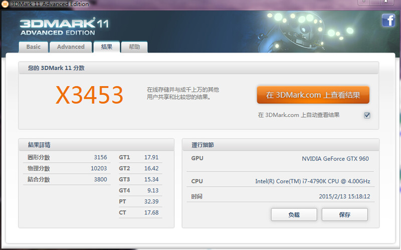Viewport: 401px width, 250px height.
Task: Select the GT4 result 9.13
Action: 153,190
